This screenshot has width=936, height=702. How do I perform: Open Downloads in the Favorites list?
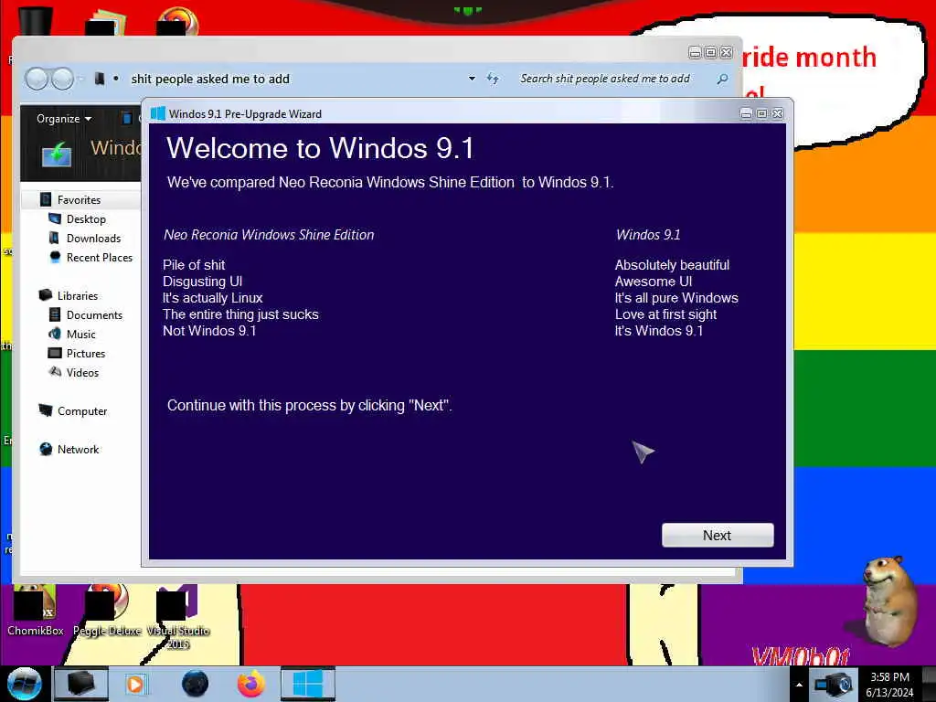[94, 239]
